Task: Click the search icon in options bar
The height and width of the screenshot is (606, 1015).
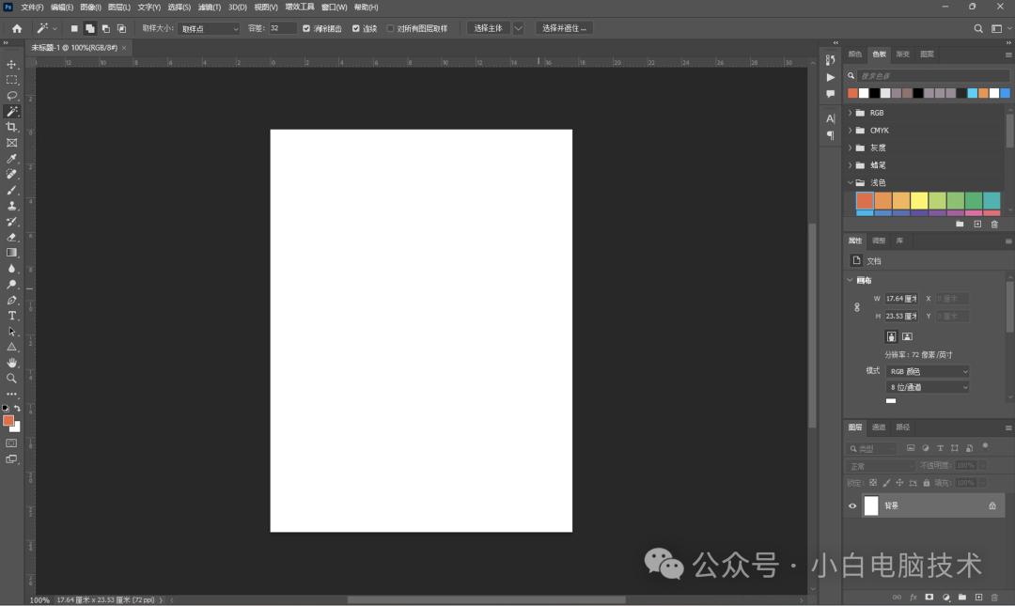Action: (978, 28)
